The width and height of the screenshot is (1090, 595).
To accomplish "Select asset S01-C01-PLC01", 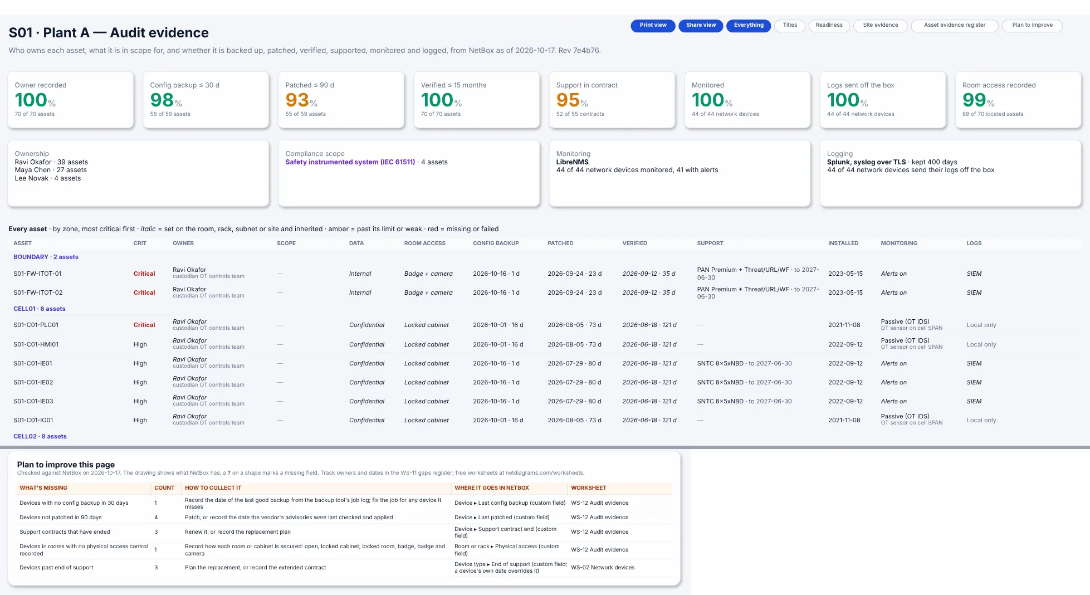I will (36, 325).
